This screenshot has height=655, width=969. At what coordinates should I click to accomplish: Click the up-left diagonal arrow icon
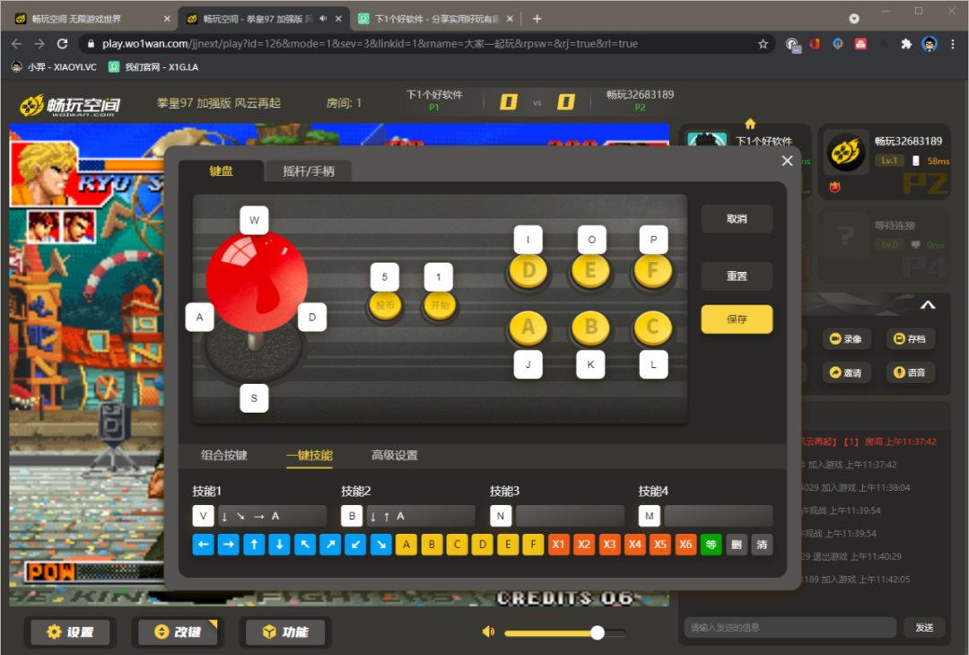pyautogui.click(x=305, y=545)
